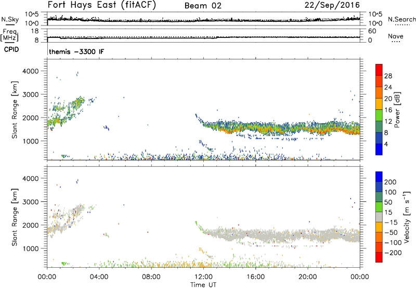Click the date '22/Sep/2016'
Viewport: 416px width, 288px height.
coord(332,5)
